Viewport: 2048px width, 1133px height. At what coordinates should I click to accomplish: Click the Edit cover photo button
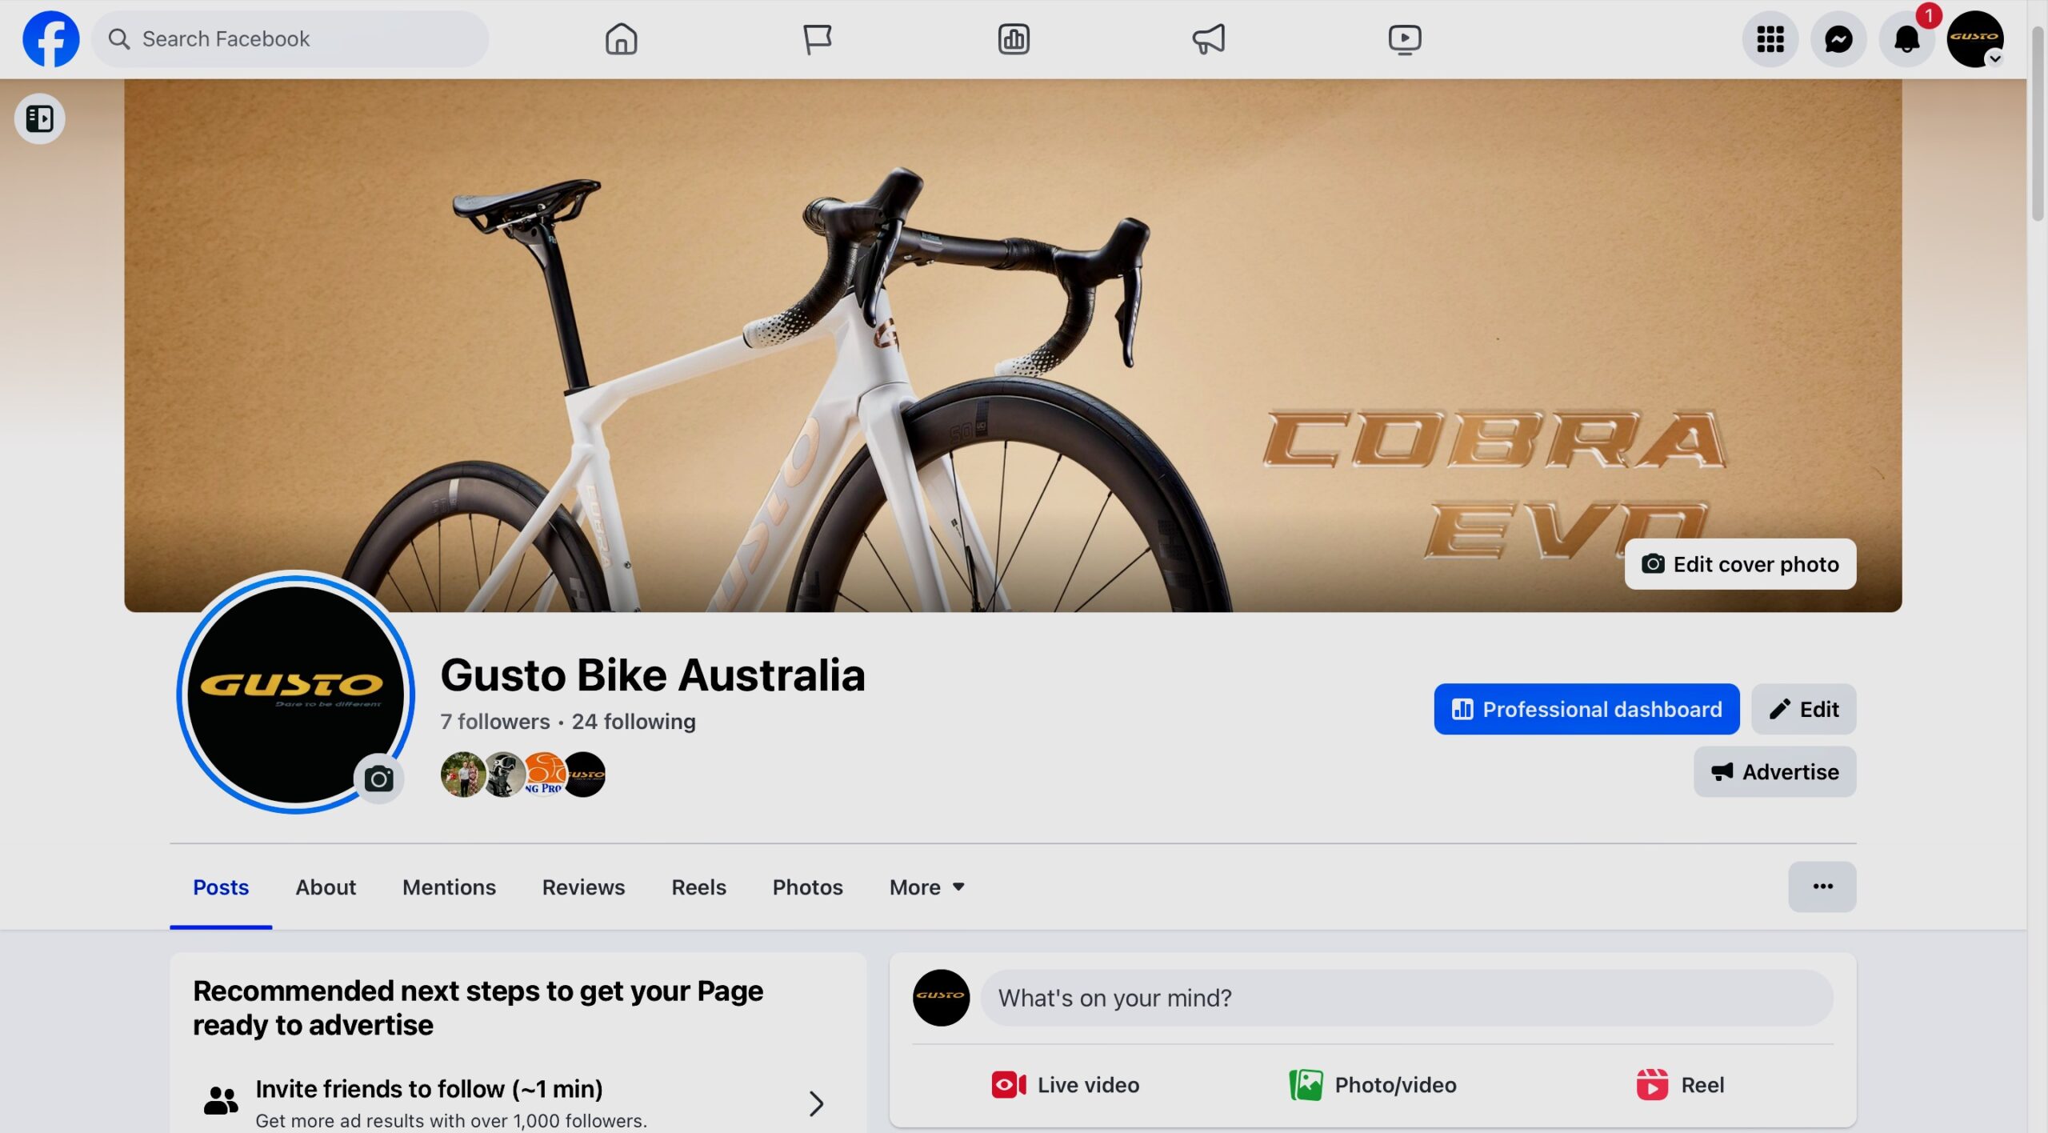[x=1739, y=564]
